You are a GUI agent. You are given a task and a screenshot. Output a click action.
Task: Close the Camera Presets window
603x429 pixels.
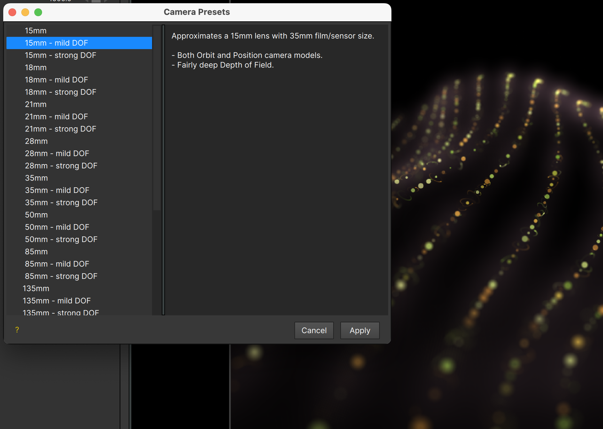pos(12,12)
